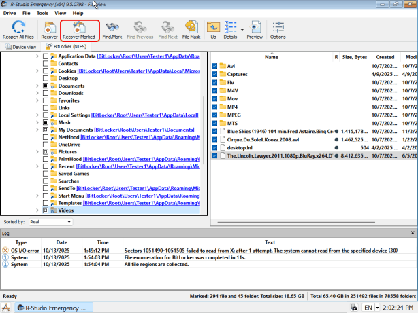Select the MTS folder row
Viewport: 418px width, 313px height.
pos(314,123)
